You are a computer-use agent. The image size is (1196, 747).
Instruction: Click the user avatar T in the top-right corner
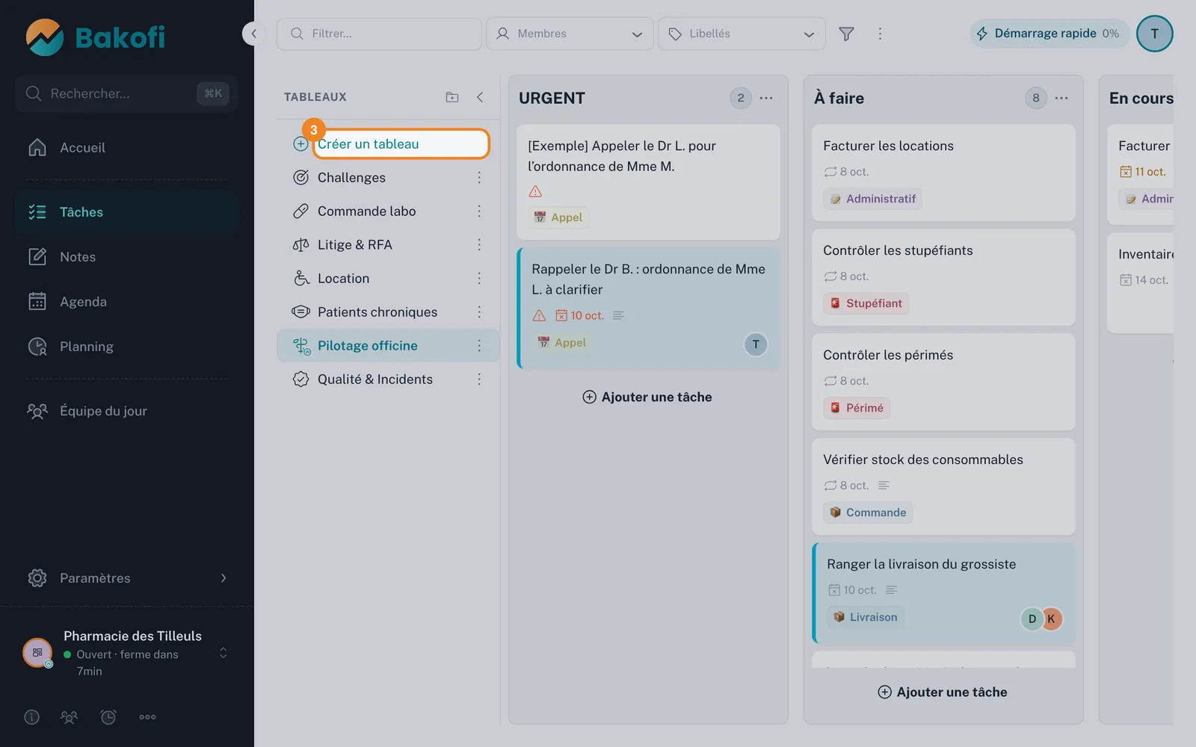[x=1154, y=34]
